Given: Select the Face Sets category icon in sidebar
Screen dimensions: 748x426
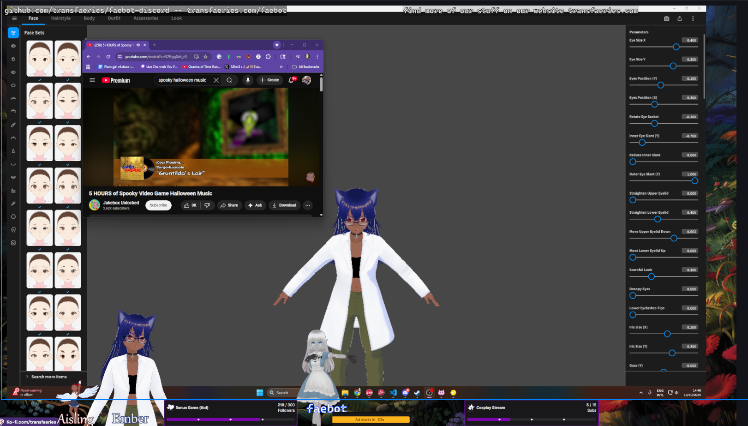Looking at the screenshot, I should coord(13,33).
